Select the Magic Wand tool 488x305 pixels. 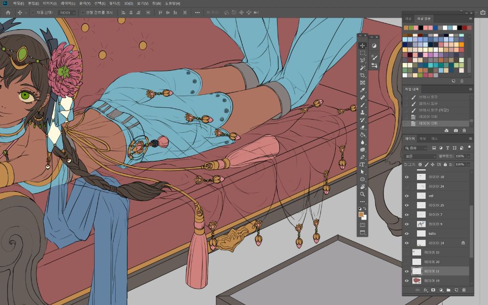tap(362, 68)
